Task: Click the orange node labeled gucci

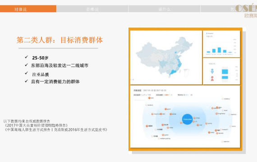Action: tap(166, 109)
